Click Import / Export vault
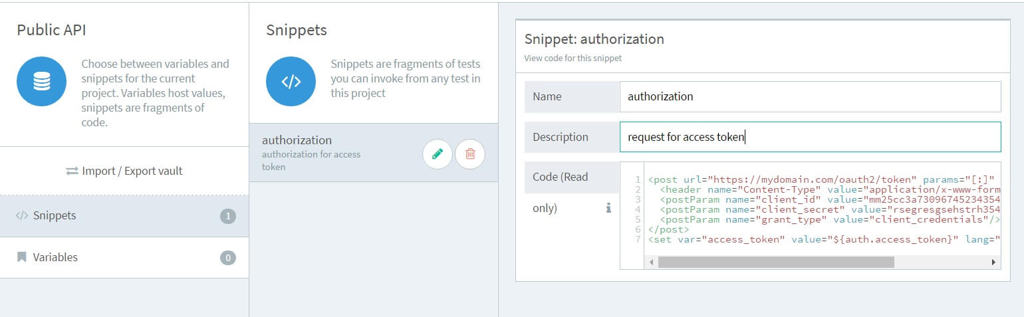 pyautogui.click(x=124, y=171)
